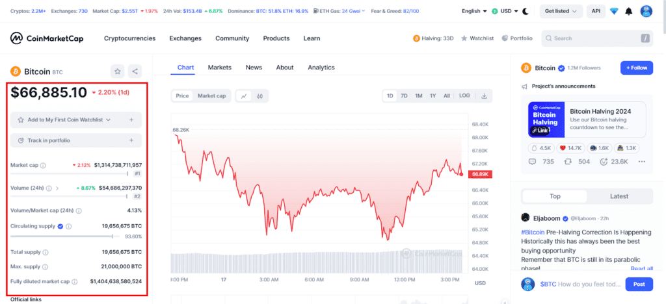Open Bitcoin Halving 2024 announcement thumbnail
Image resolution: width=666 pixels, height=304 pixels.
point(546,119)
